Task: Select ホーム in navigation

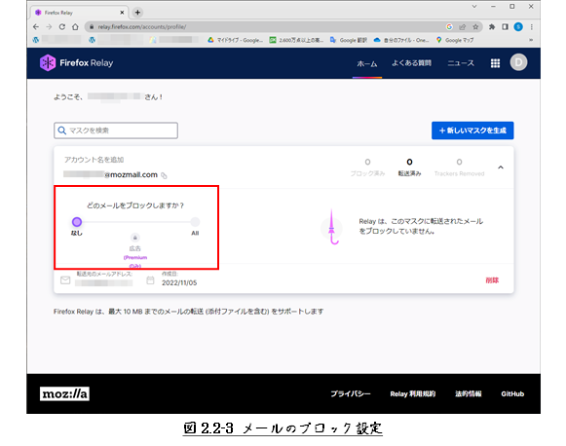Action: [367, 64]
